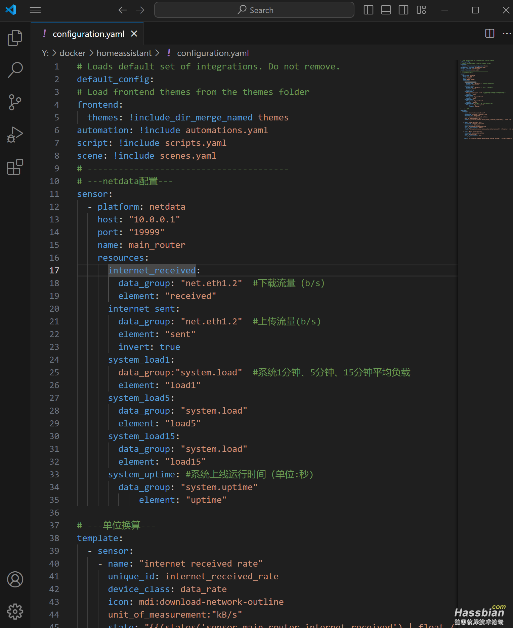
Task: Click the frontend key on line 4
Action: click(x=97, y=105)
